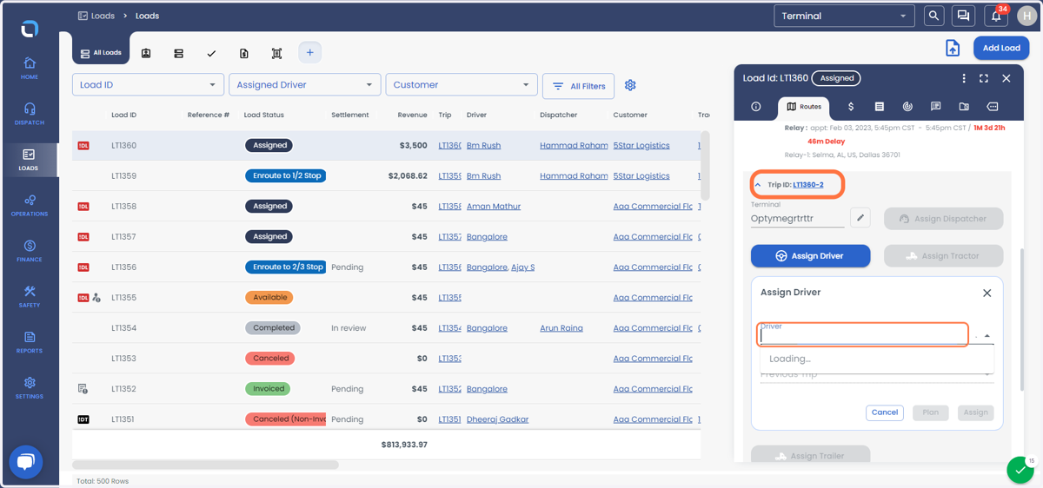Switch to the driver badge view tab
1043x488 pixels.
(x=146, y=53)
